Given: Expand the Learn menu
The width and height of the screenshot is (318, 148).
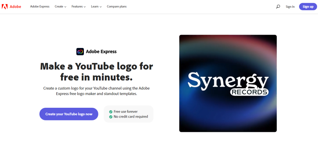Looking at the screenshot, I should 96,7.
